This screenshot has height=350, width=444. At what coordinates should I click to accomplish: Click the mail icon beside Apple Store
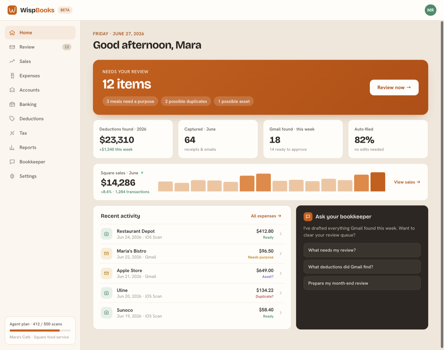[107, 273]
